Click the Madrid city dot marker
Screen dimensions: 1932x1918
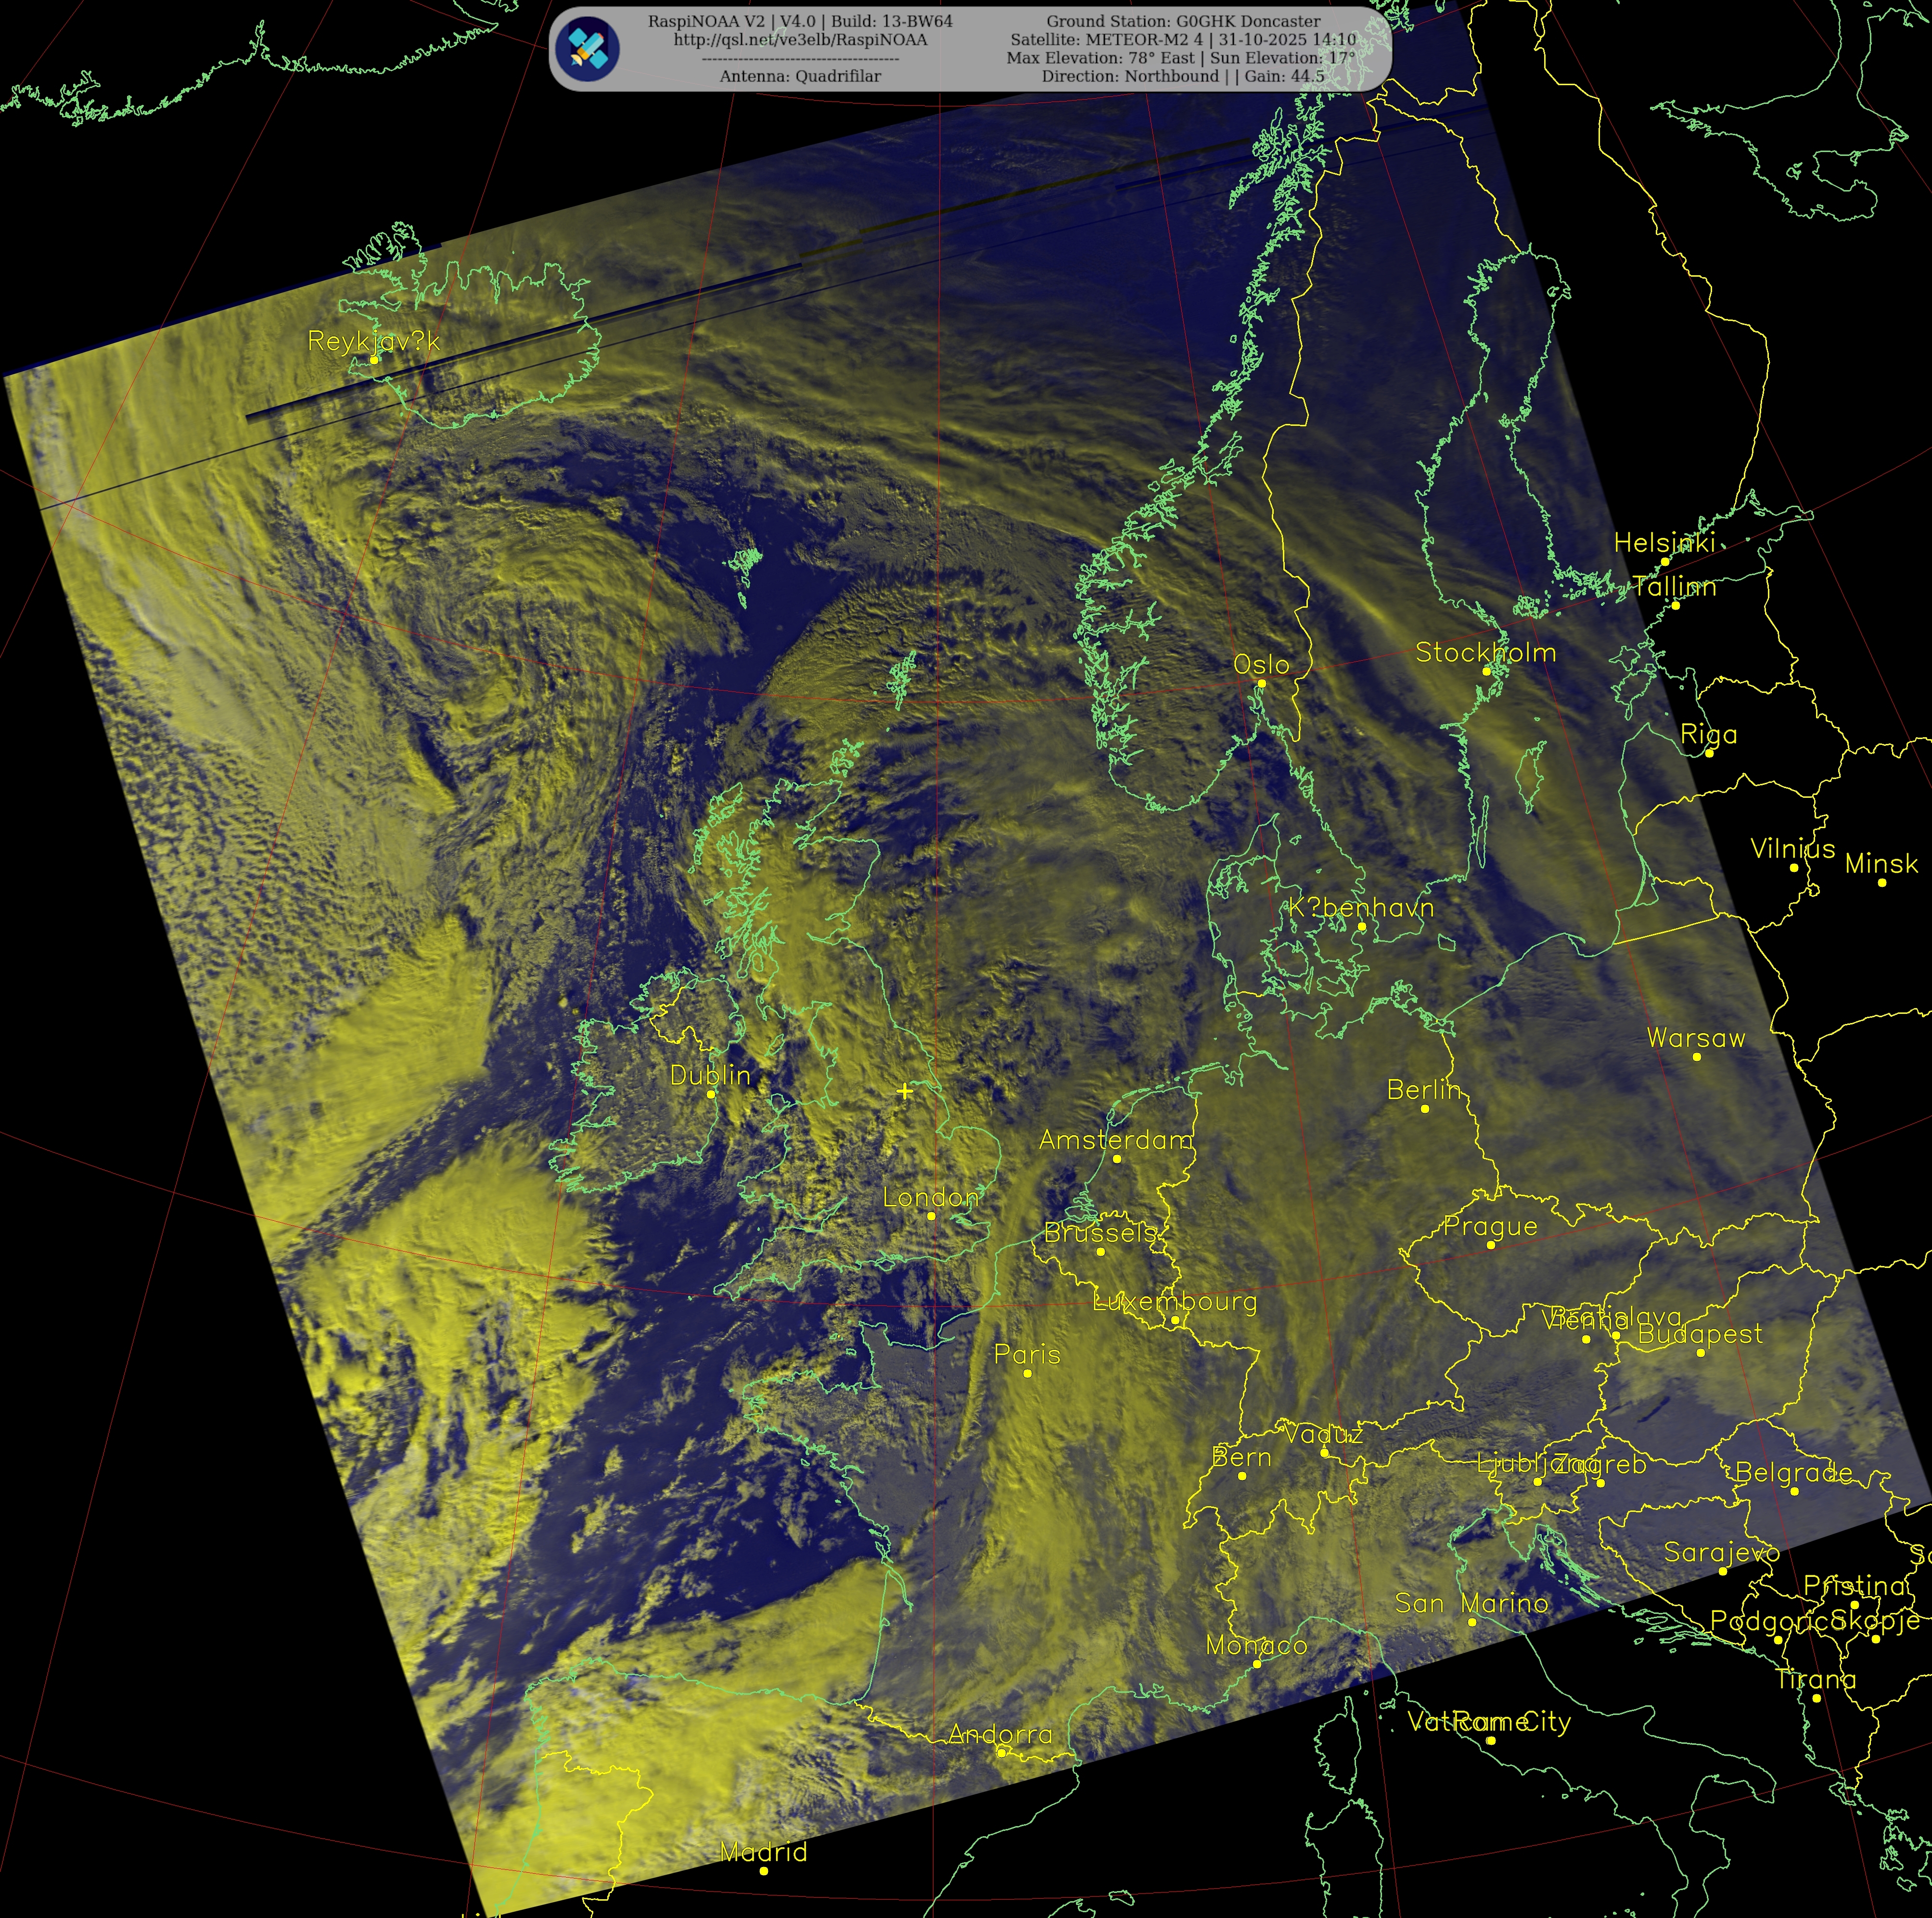[x=764, y=1870]
